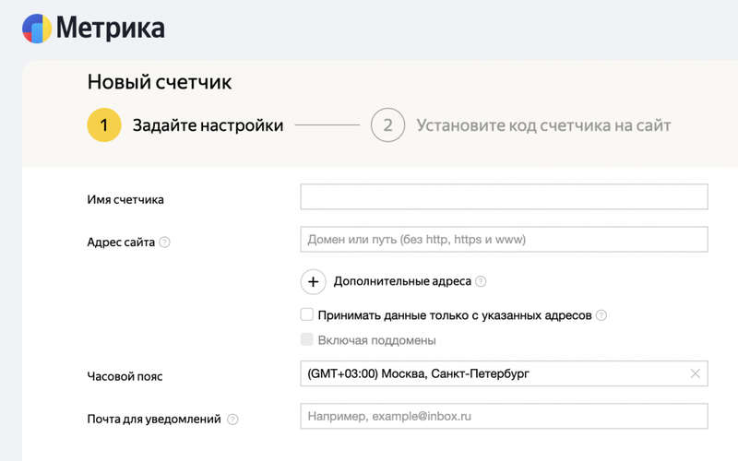Focus the Почта для уведомлений email field

coord(504,417)
